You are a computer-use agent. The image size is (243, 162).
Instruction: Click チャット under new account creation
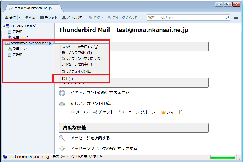coord(104,112)
